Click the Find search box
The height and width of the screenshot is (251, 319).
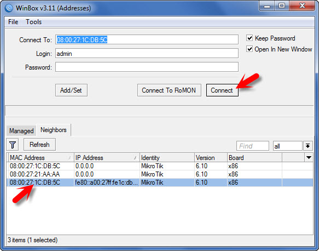pyautogui.click(x=253, y=146)
